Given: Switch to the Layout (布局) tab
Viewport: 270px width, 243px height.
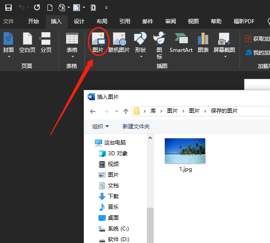Looking at the screenshot, I should [102, 21].
